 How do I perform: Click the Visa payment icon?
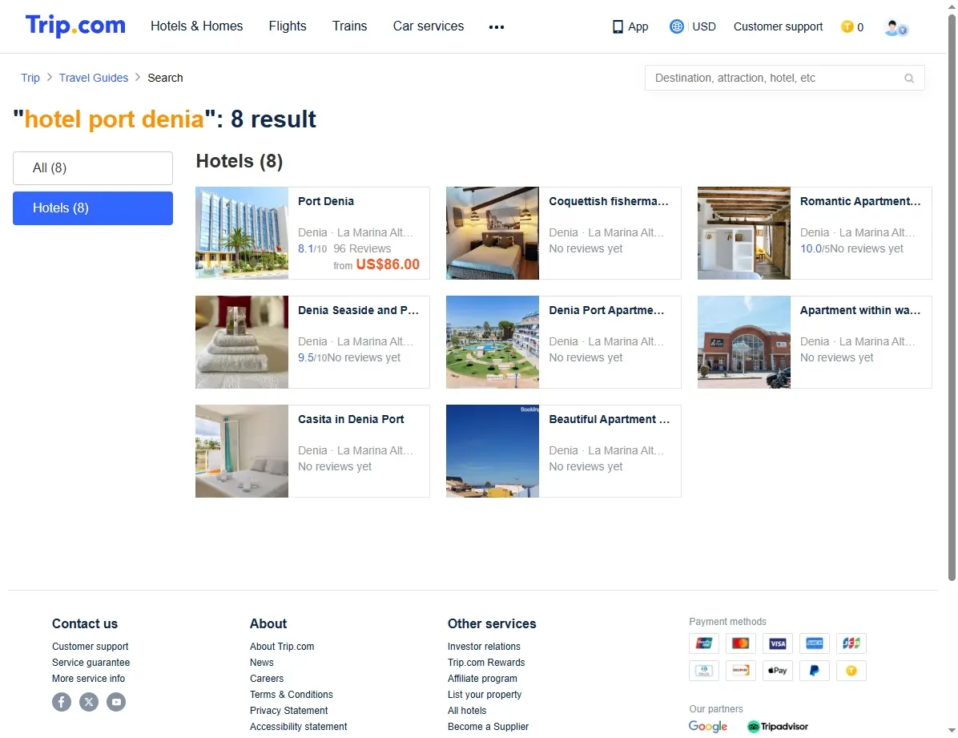tap(778, 643)
